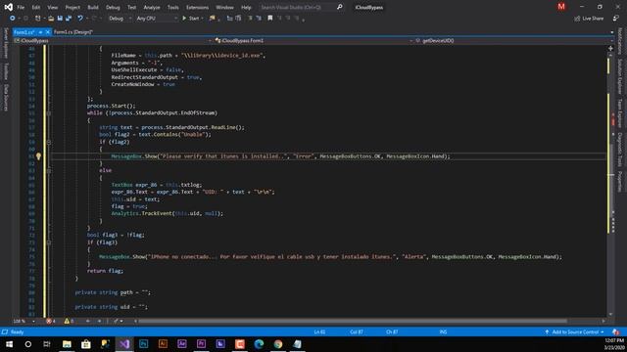Screen dimensions: 627x352
Task: Open the Window menu
Action: tap(224, 7)
